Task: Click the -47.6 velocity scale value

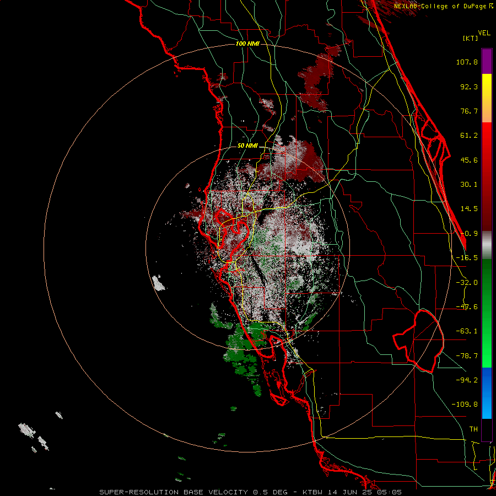Action: point(467,307)
